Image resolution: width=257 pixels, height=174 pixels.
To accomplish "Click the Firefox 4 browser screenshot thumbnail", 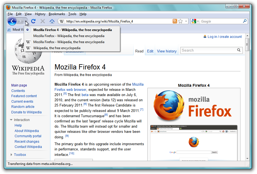I will [x=194, y=143].
